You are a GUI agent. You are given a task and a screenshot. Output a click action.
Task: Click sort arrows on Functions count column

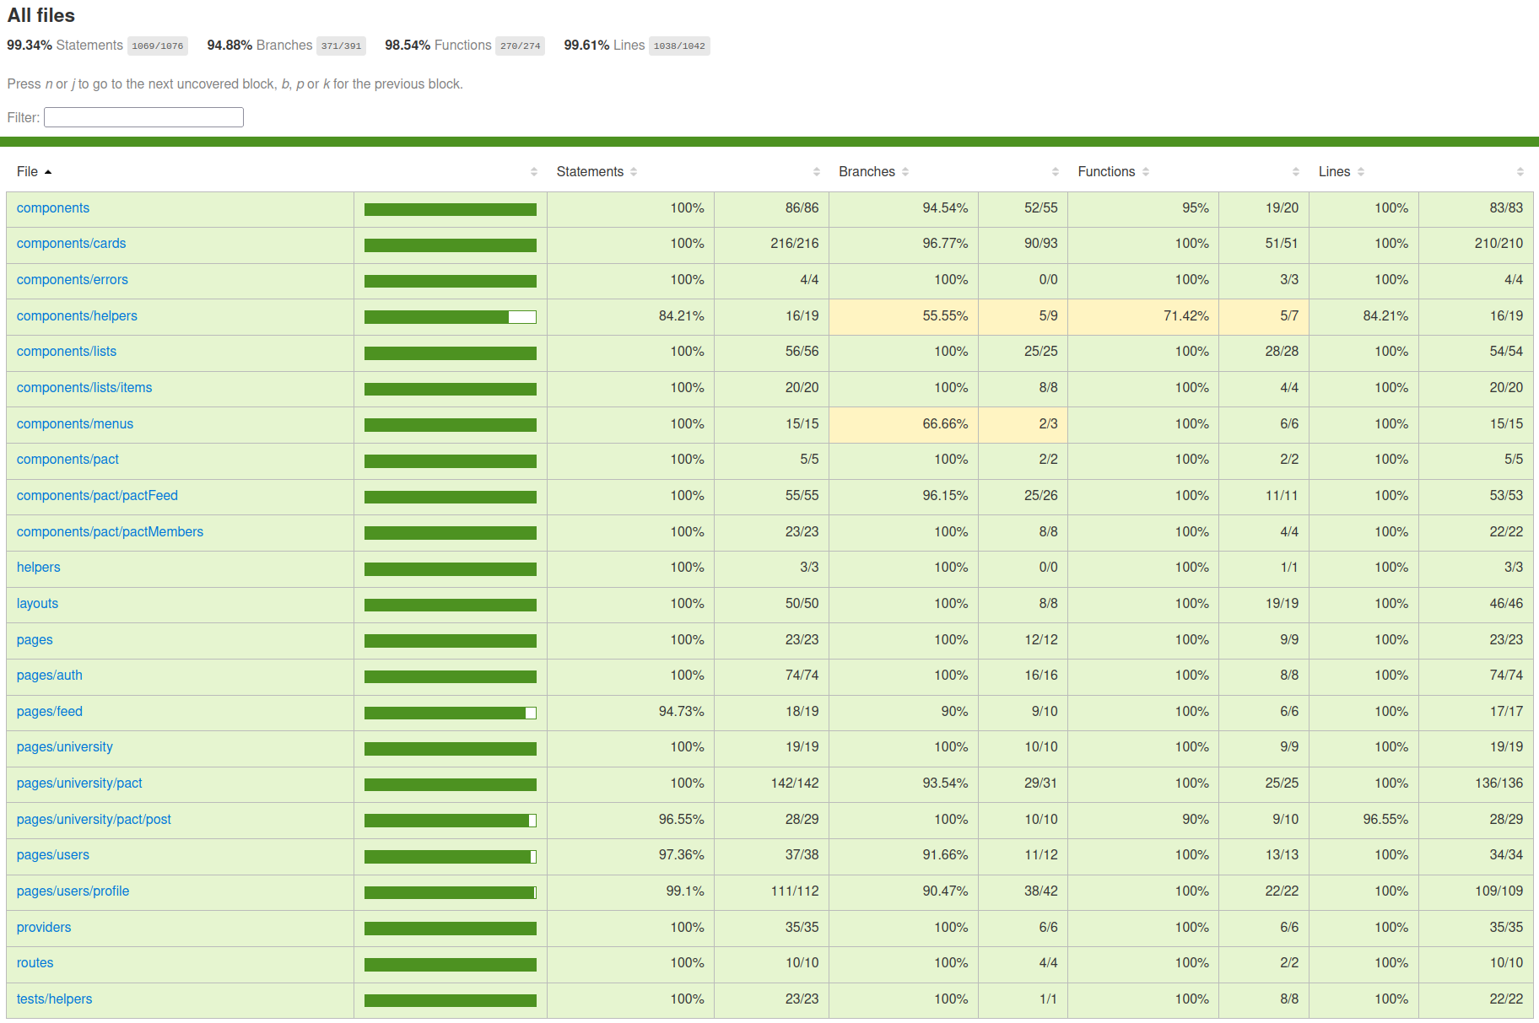[1295, 171]
